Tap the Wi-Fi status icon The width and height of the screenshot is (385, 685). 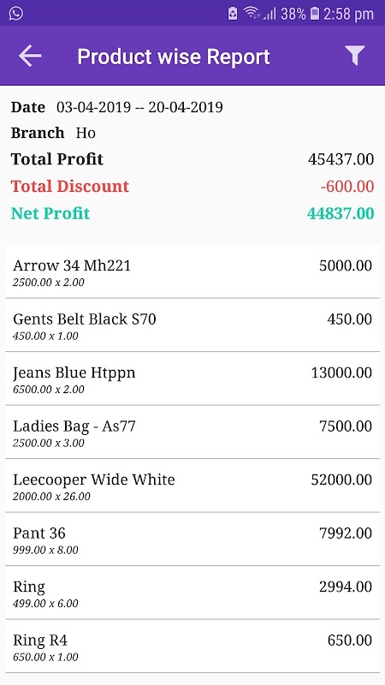tap(252, 13)
